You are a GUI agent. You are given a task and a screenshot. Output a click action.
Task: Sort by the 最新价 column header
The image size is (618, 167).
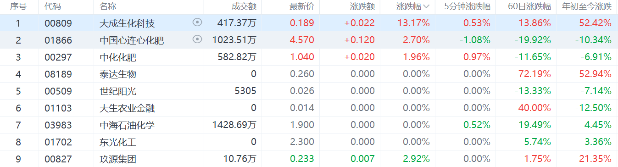pyautogui.click(x=302, y=6)
